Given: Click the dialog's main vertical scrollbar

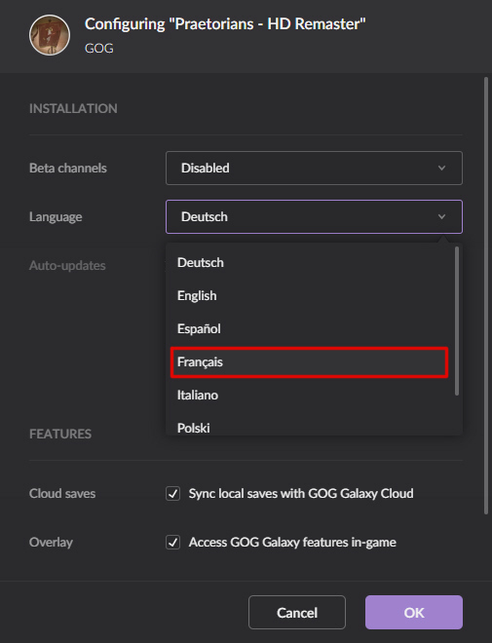Looking at the screenshot, I should (x=486, y=295).
